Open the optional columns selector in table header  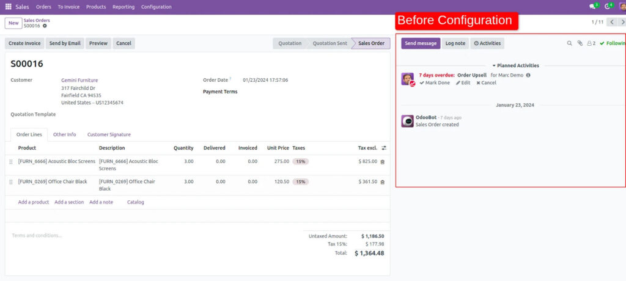384,148
